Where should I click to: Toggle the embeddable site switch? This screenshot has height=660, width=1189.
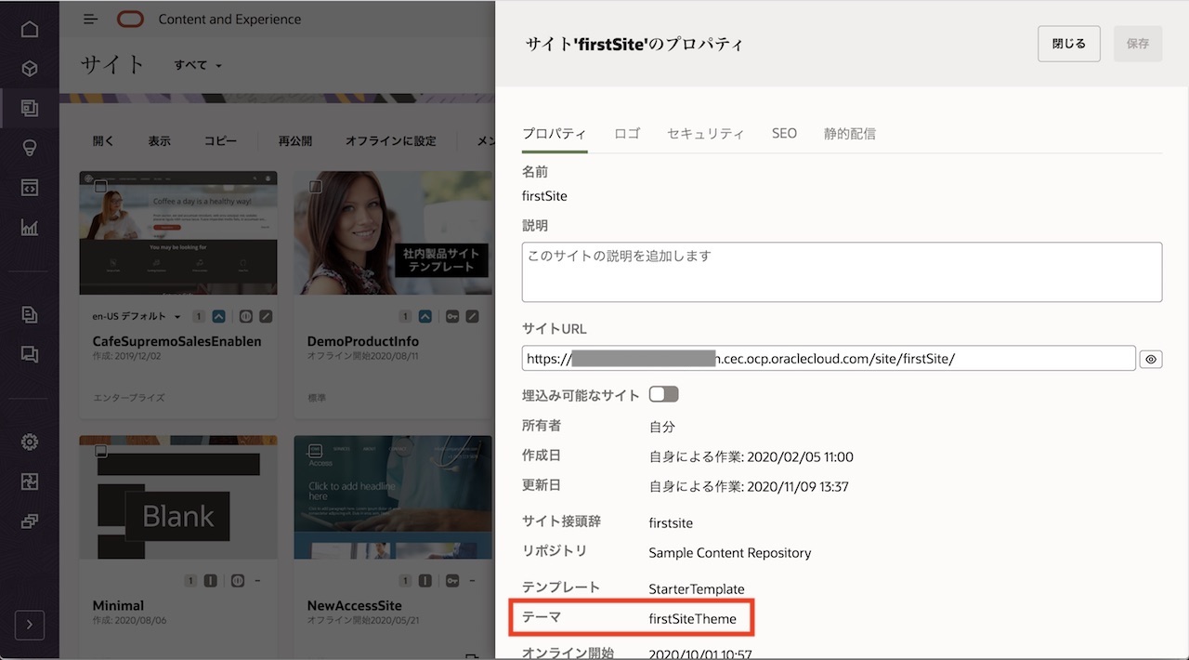click(663, 395)
